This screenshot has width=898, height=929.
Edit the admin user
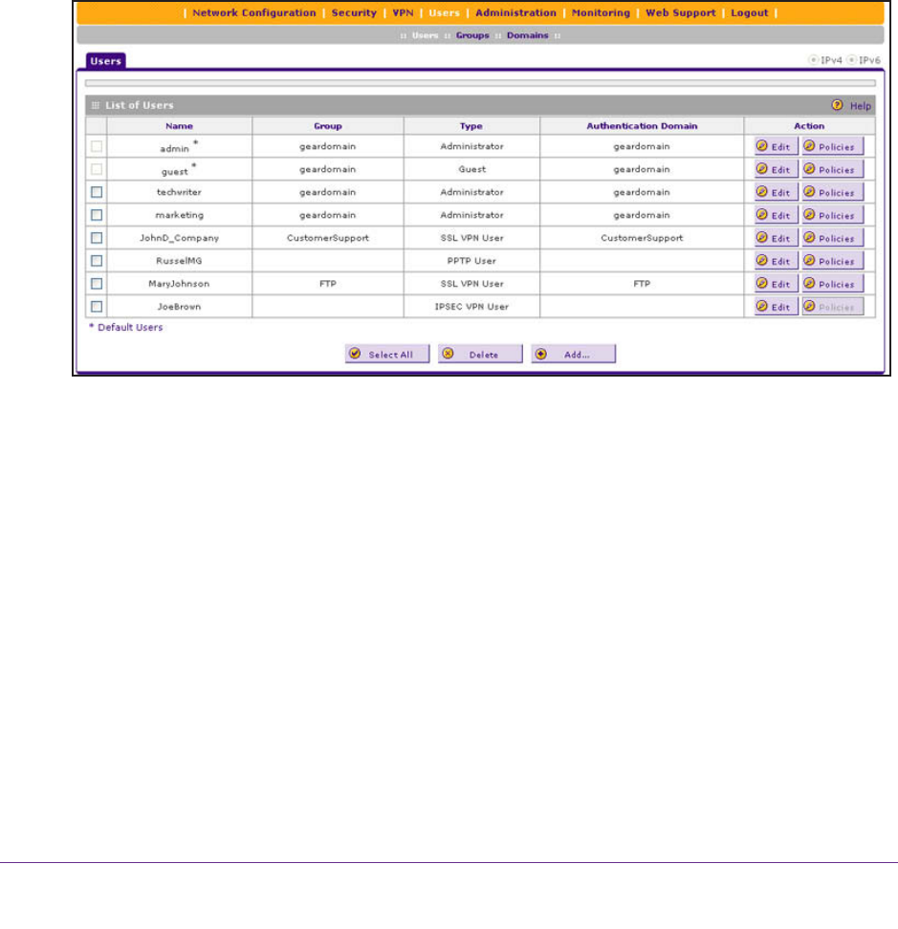(776, 146)
